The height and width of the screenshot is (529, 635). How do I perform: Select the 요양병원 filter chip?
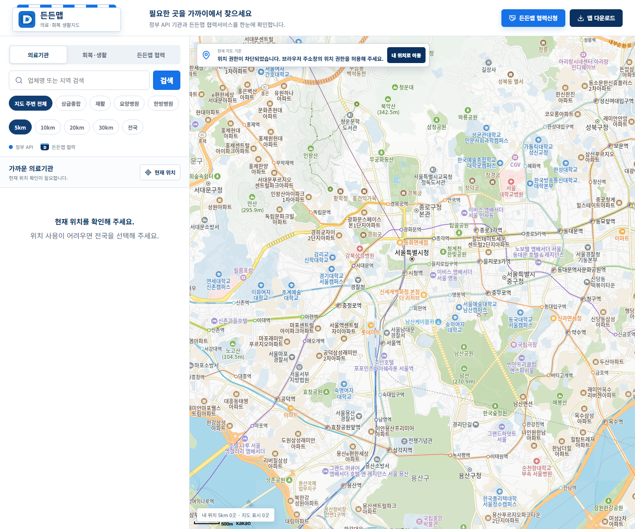point(129,104)
